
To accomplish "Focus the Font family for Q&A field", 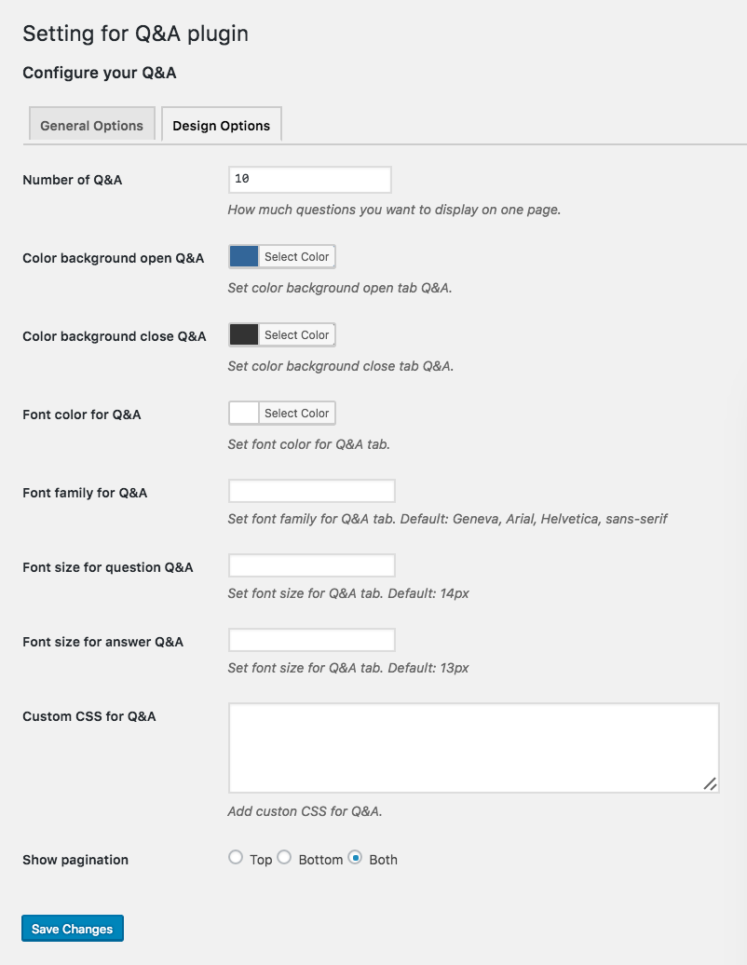I will point(312,491).
